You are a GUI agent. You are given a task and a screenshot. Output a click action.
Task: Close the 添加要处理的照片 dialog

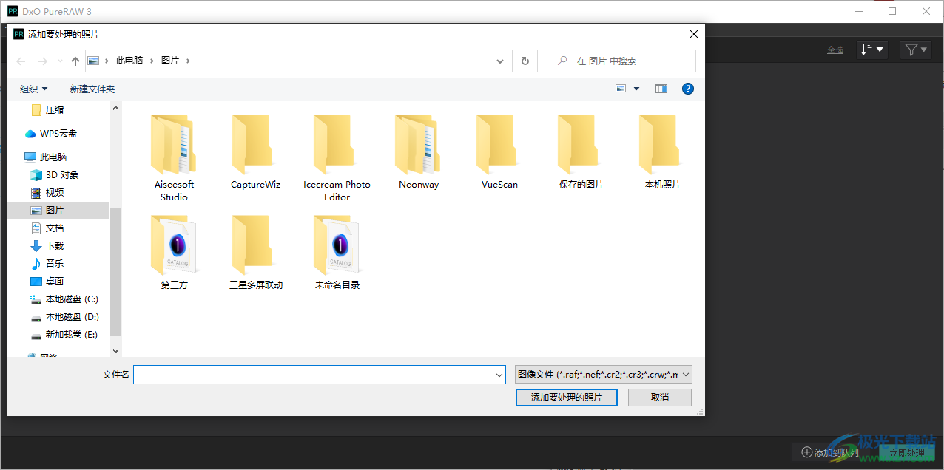point(693,34)
